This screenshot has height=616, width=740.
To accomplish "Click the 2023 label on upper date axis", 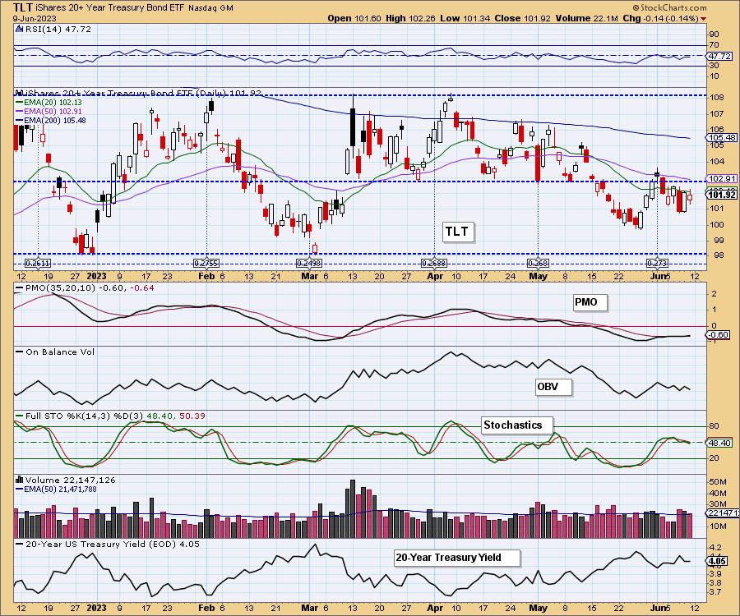I will click(97, 277).
